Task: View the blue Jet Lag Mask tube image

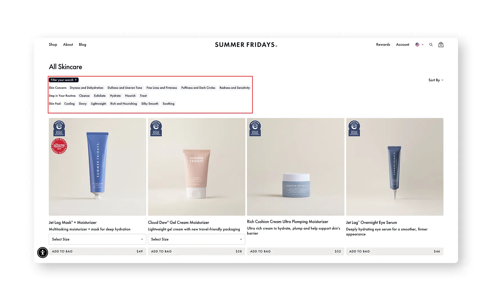Action: pos(97,167)
